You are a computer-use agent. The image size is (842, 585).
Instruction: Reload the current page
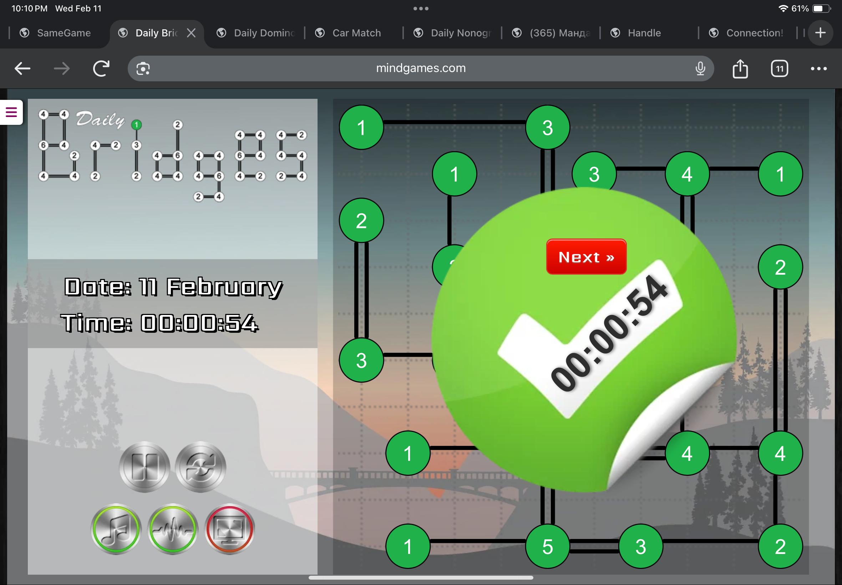point(101,68)
